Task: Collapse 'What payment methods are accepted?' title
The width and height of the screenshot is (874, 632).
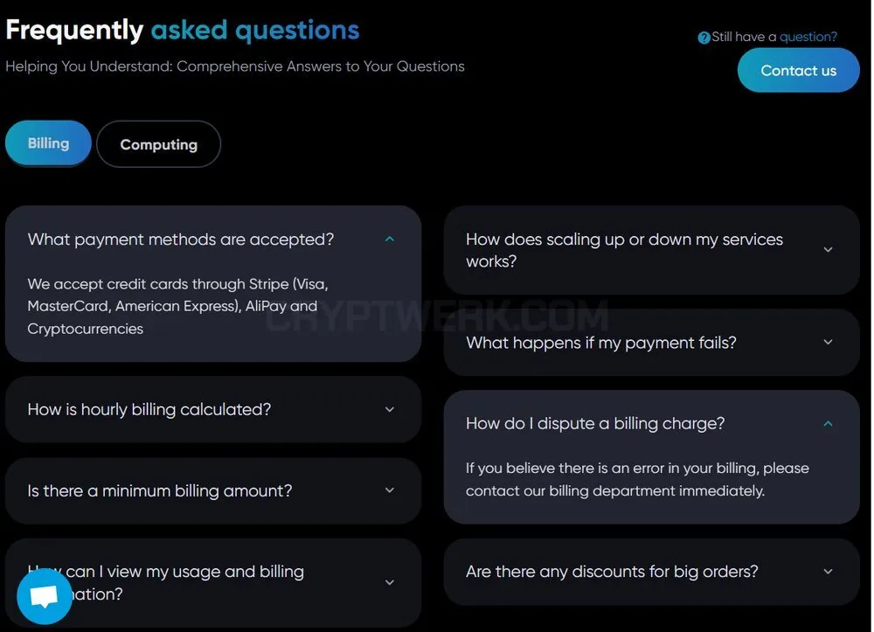Action: click(x=181, y=240)
